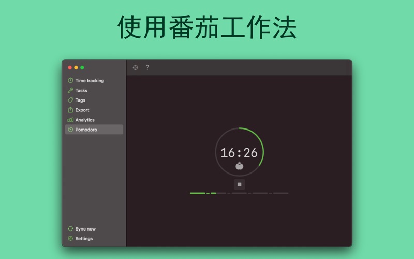Click the Chinese headline above the window
414x259 pixels.
[207, 27]
